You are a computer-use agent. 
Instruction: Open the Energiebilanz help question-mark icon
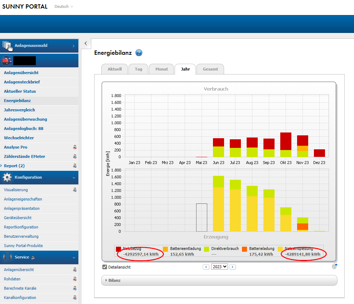[x=139, y=53]
